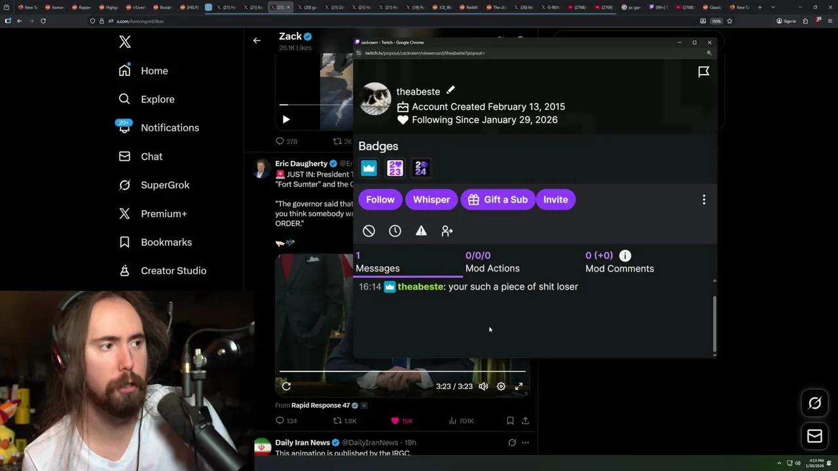
Task: Click the viewer card scrollbar
Action: click(714, 324)
